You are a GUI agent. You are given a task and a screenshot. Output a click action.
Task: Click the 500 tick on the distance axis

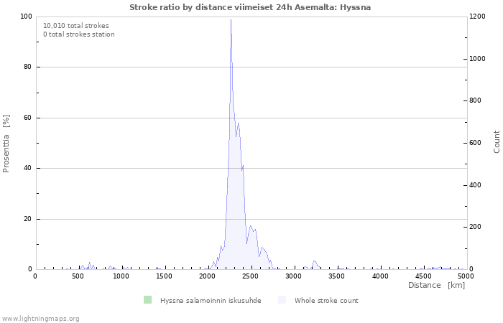click(78, 276)
